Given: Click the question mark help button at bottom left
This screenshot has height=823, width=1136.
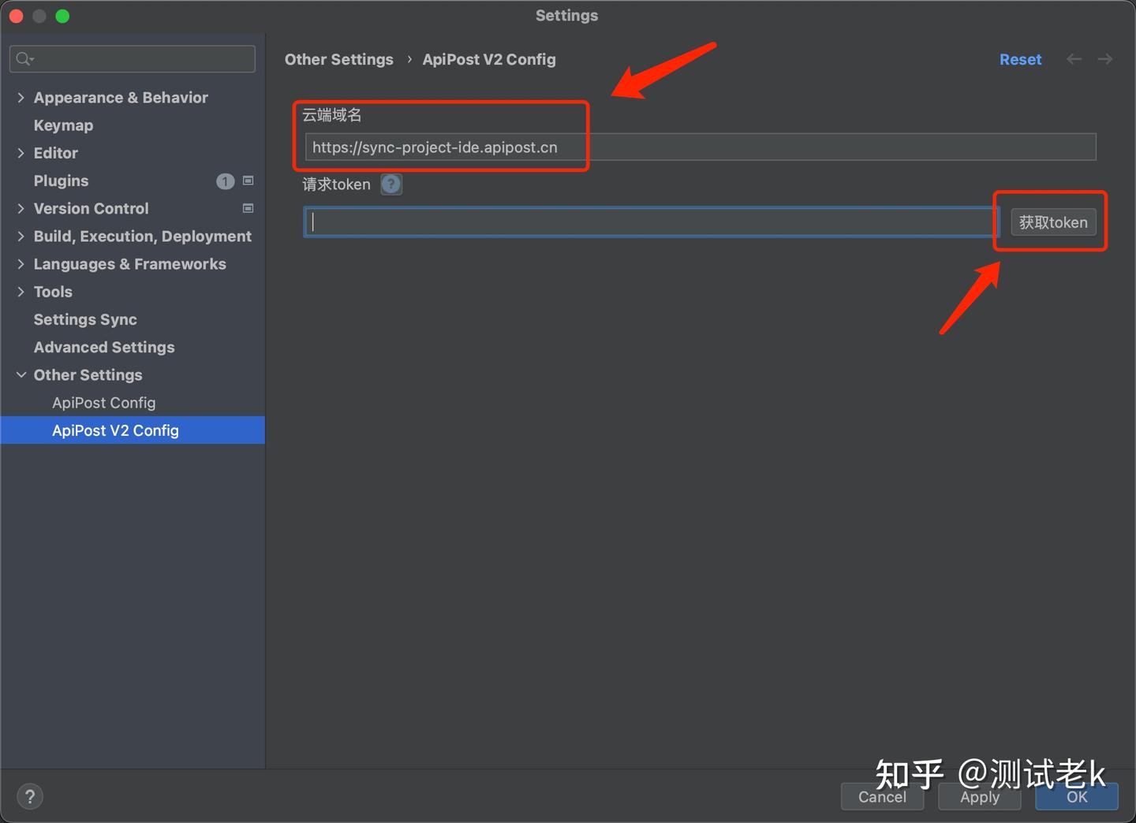Looking at the screenshot, I should coord(30,796).
